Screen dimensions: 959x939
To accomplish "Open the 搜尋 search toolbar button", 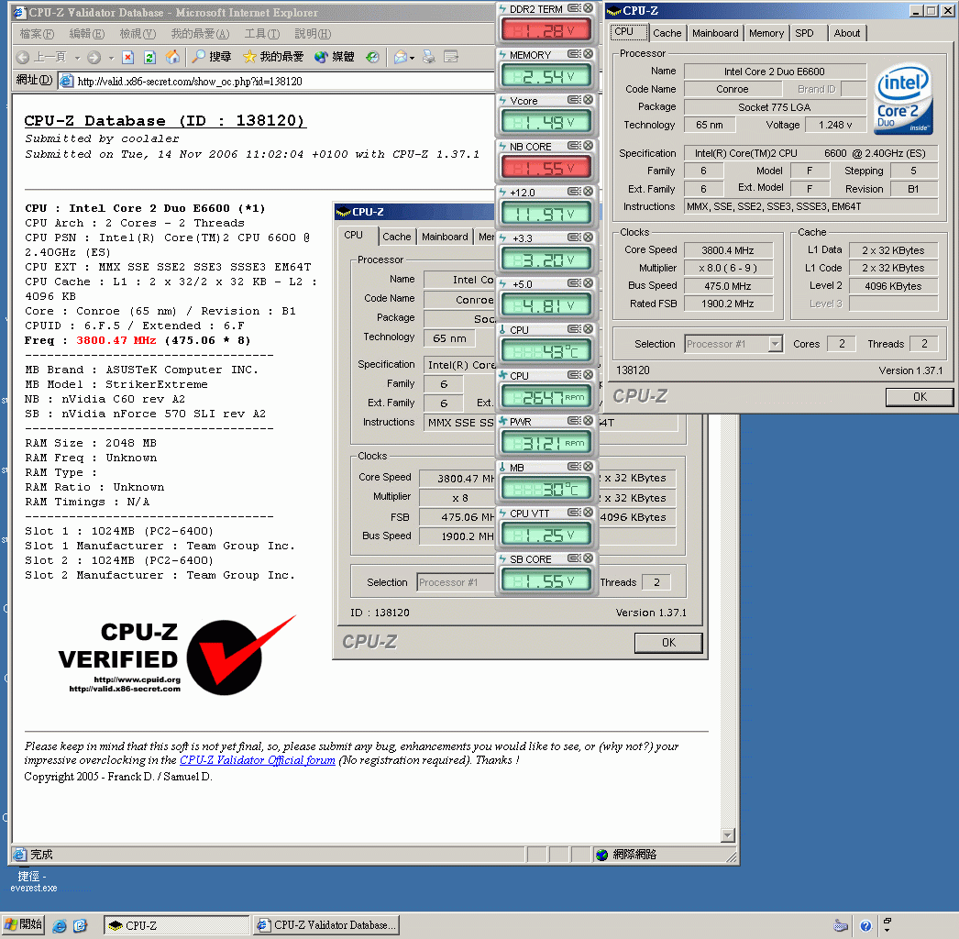I will (x=211, y=57).
